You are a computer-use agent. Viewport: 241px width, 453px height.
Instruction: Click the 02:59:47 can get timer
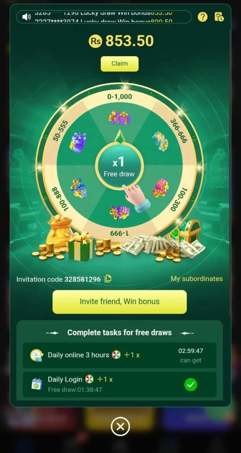pyautogui.click(x=191, y=355)
